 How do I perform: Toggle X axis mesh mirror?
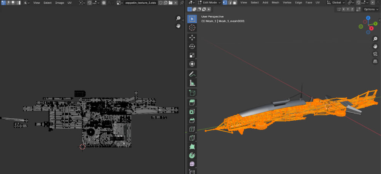(x=344, y=9)
